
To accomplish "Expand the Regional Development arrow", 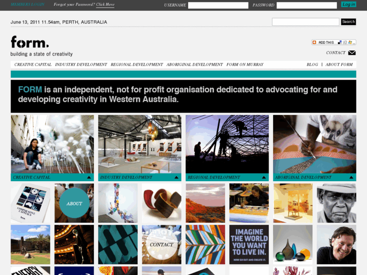I will (264, 178).
